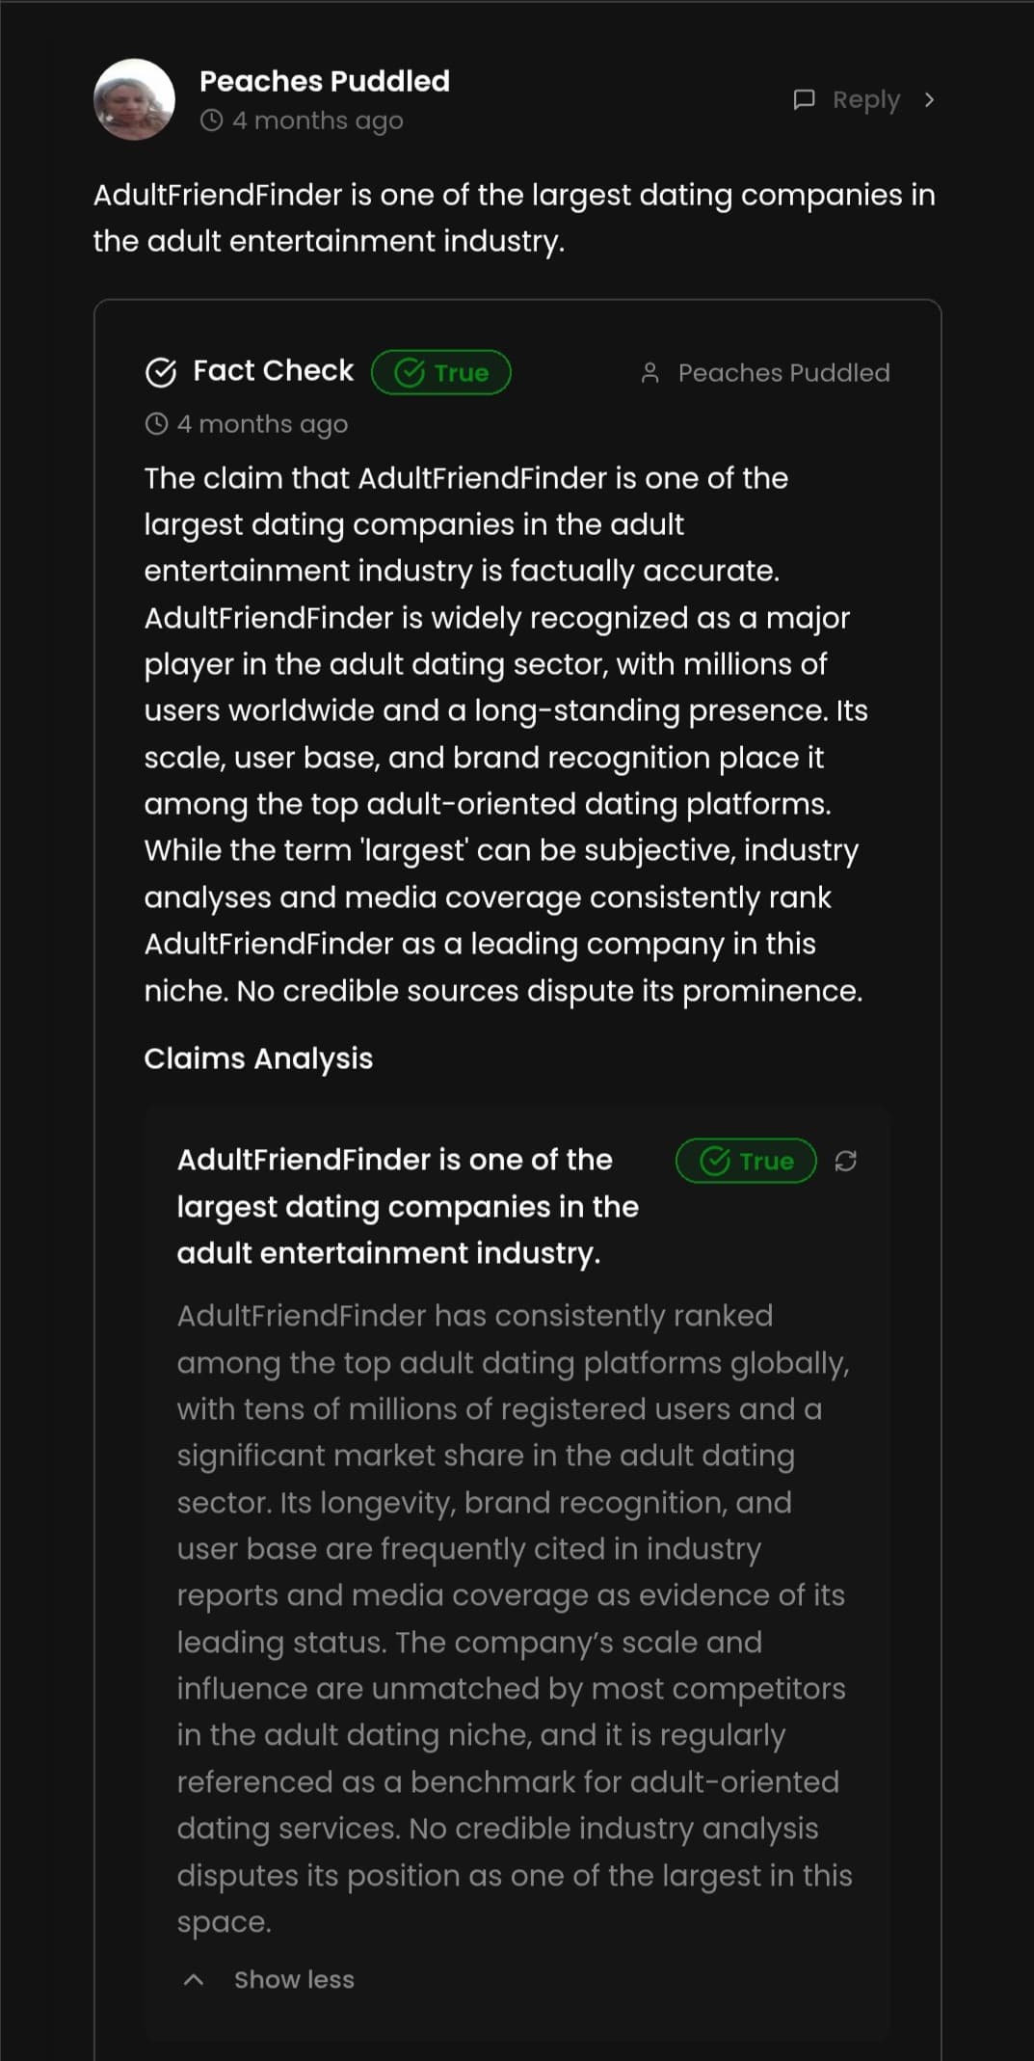Click the clock icon beside the comment timestamp
1034x2061 pixels.
pos(211,120)
